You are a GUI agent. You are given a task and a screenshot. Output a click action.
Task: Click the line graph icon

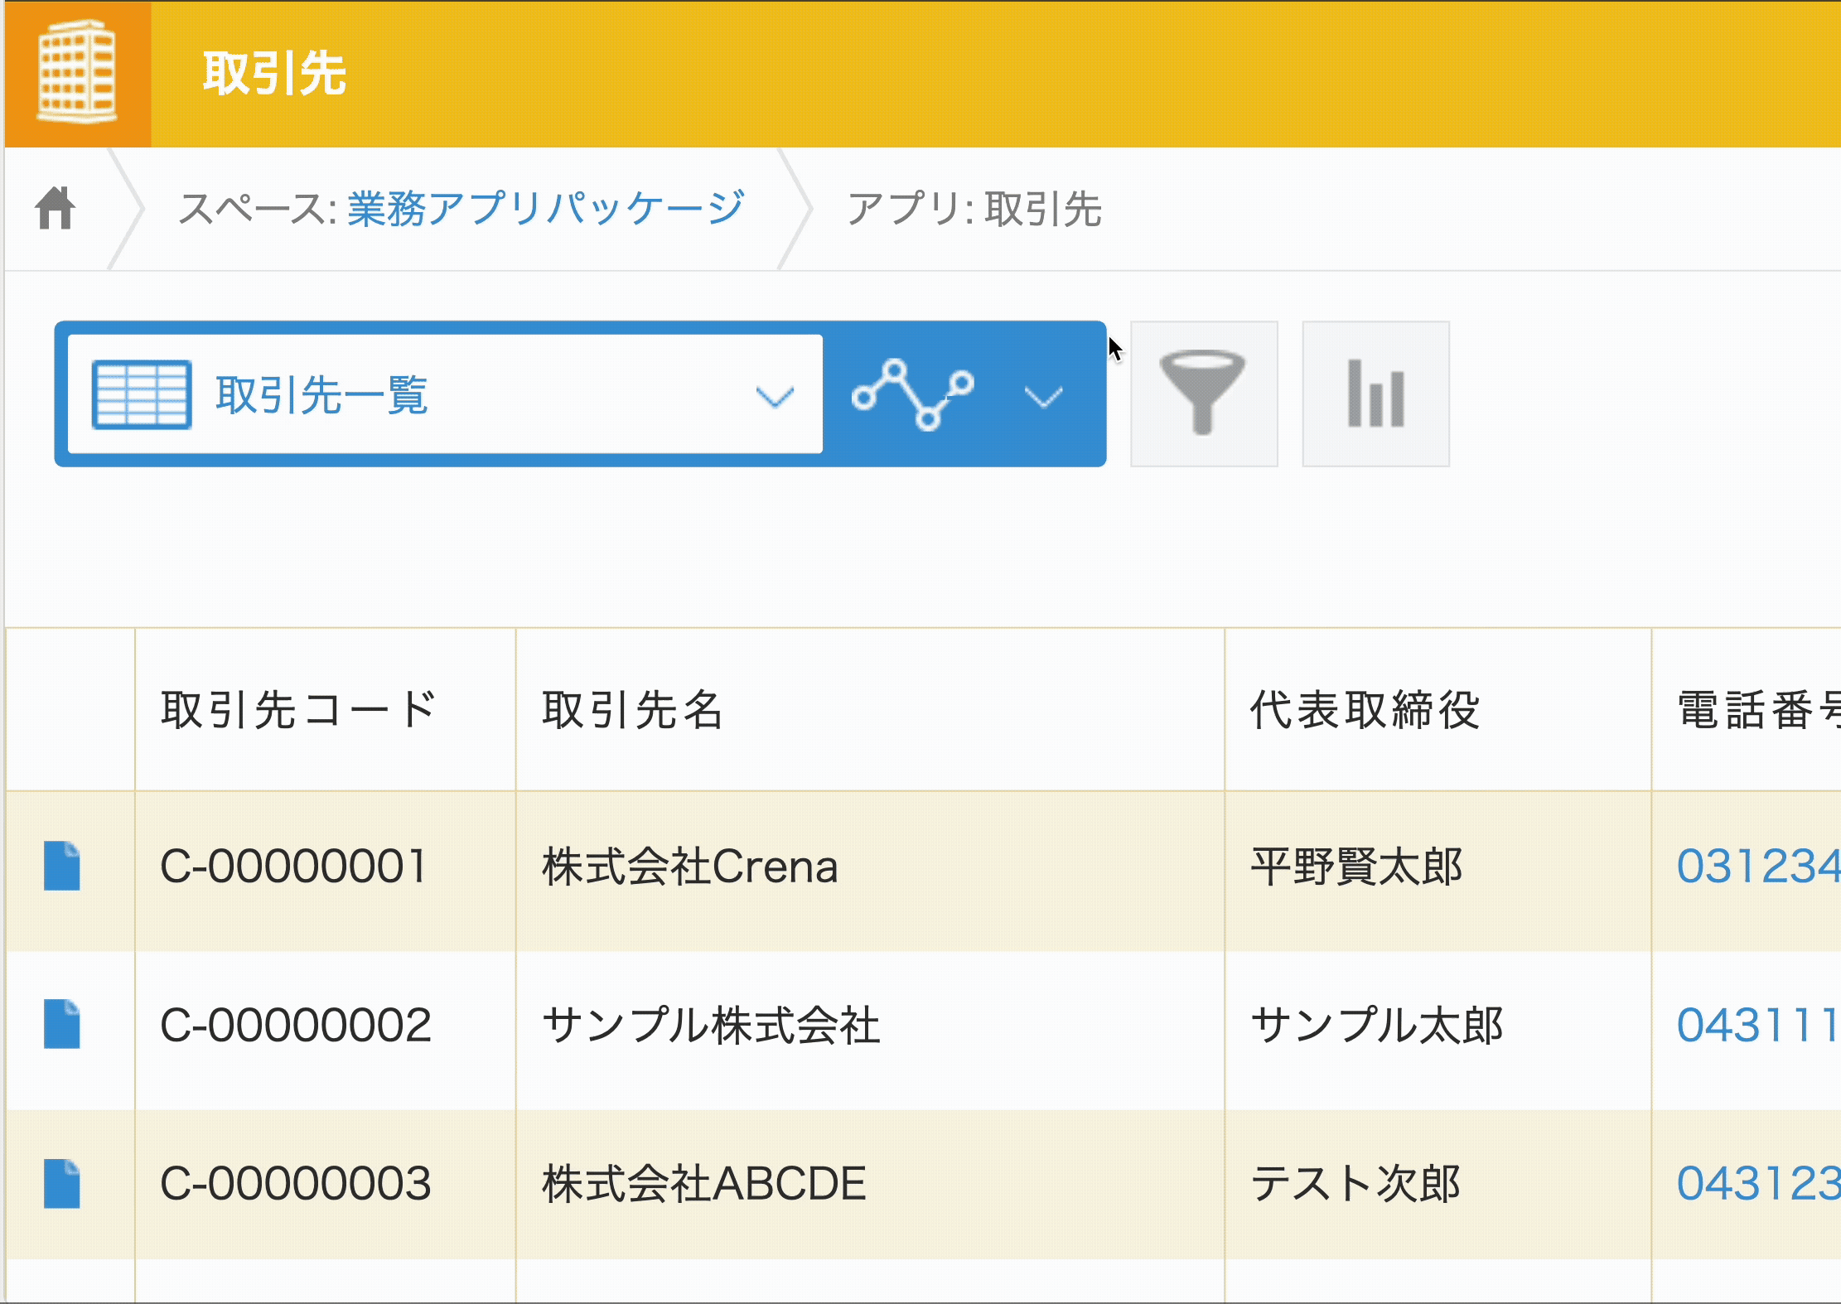[x=912, y=395]
